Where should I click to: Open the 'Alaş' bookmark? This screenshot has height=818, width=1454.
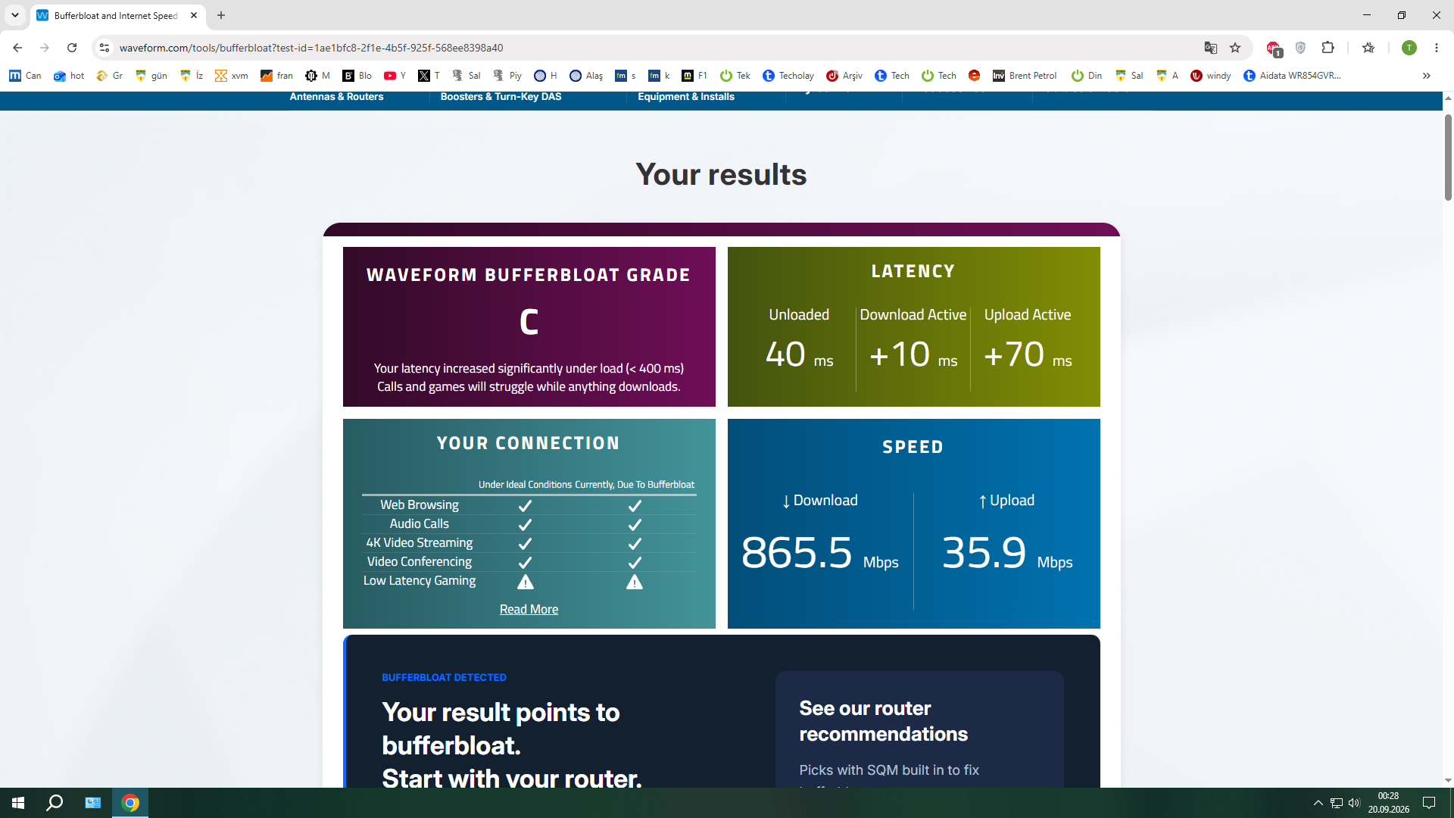pos(586,76)
